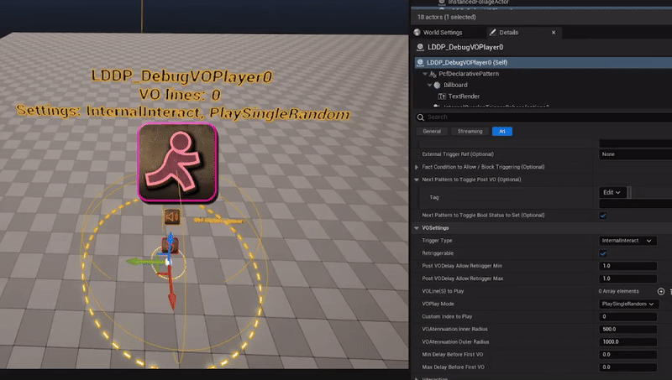Click the LDDP_DebugVOPlayer0 viewport label

pyautogui.click(x=181, y=76)
